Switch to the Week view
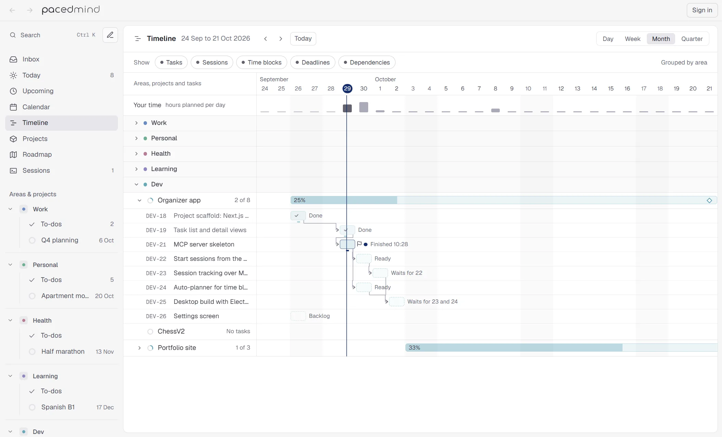Screen dimensions: 722x437 (x=632, y=39)
